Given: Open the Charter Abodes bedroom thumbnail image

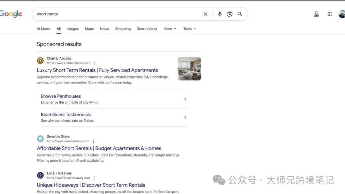Looking at the screenshot, I should tap(189, 69).
